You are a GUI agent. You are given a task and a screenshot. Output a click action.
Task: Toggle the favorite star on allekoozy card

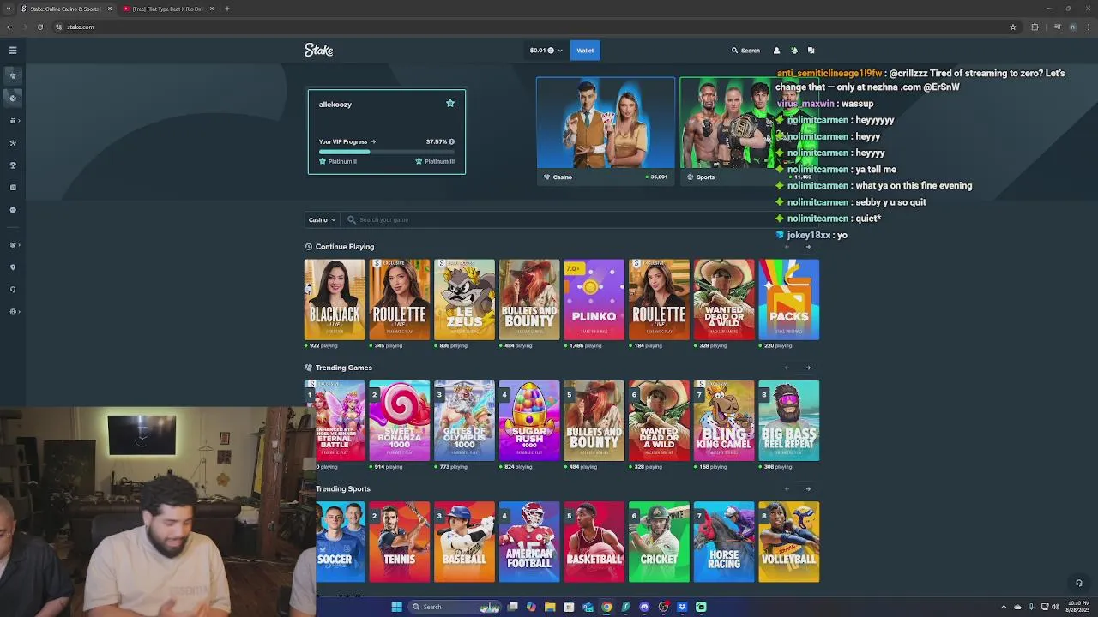[449, 103]
